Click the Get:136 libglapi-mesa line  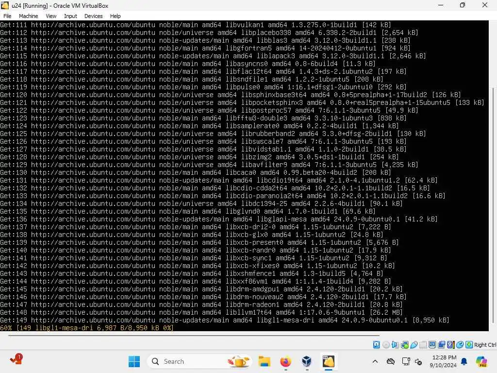(x=219, y=219)
